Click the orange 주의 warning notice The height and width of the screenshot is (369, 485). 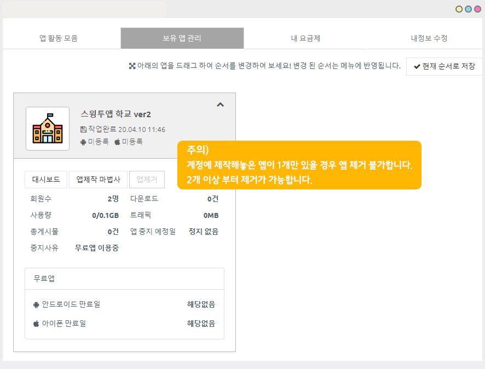[x=299, y=165]
